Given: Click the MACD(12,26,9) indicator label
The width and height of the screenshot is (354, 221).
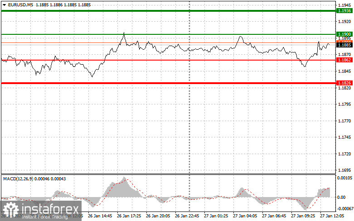Looking at the screenshot, I should tap(18, 179).
